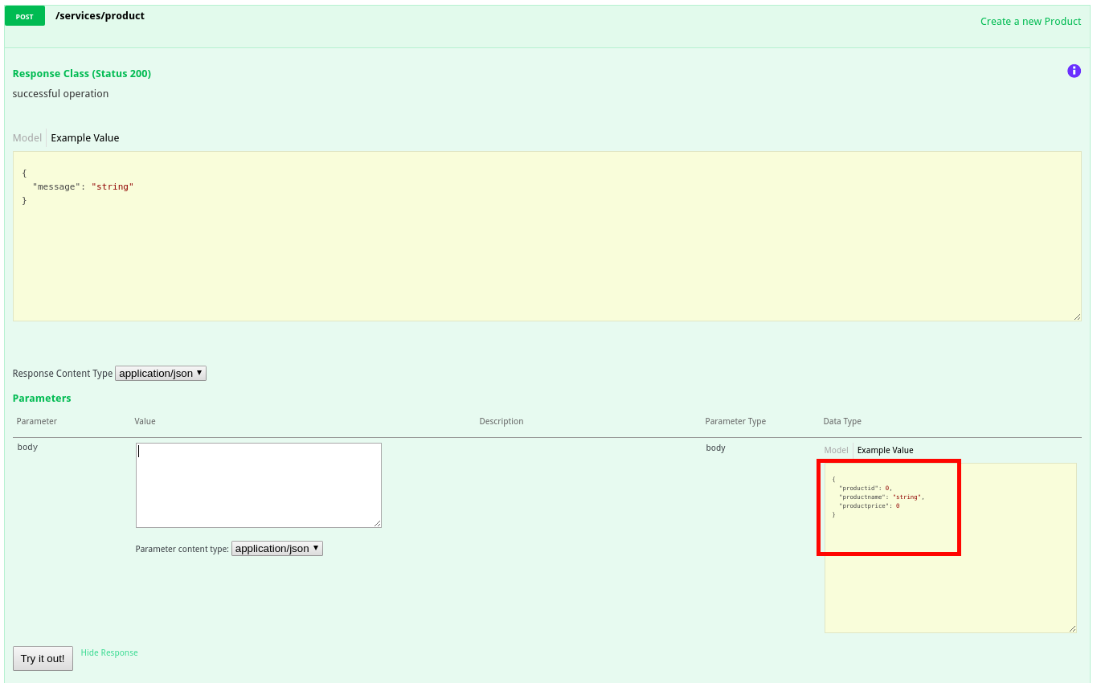
Task: Collapse the /services/product operation path
Action: coord(100,16)
